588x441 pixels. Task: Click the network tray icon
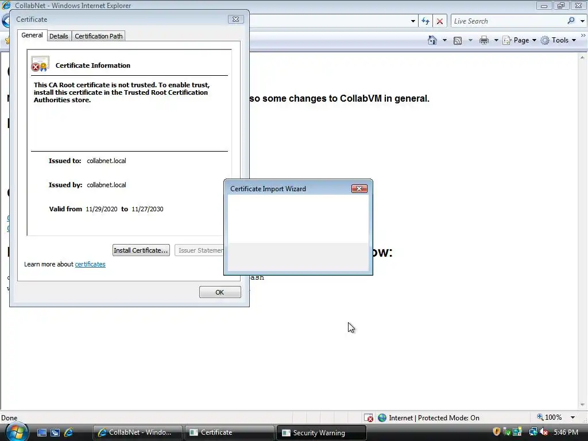tap(533, 432)
